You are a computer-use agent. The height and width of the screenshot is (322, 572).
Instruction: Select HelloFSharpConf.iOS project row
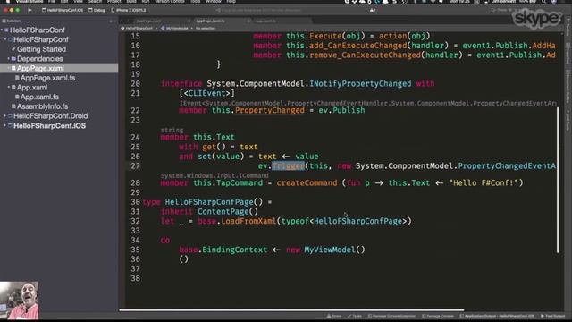[x=50, y=125]
